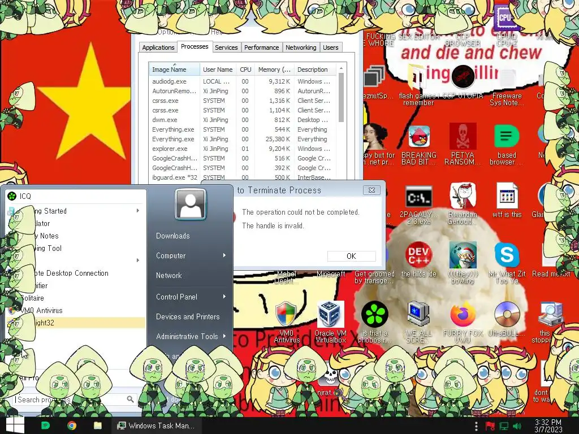Open VMD Antivirus Start menu entry
The image size is (579, 434).
click(76, 310)
